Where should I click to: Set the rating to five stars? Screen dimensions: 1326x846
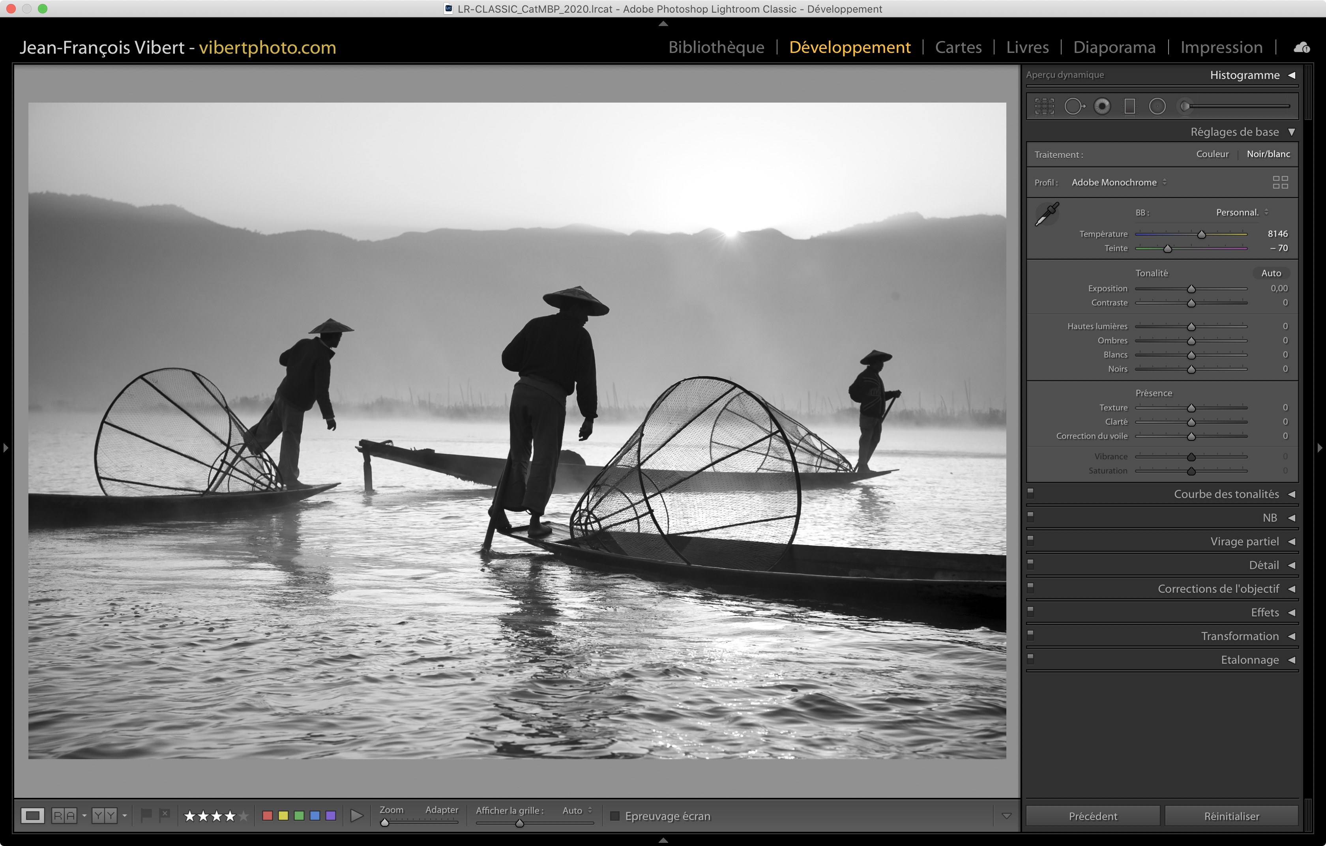click(x=243, y=816)
